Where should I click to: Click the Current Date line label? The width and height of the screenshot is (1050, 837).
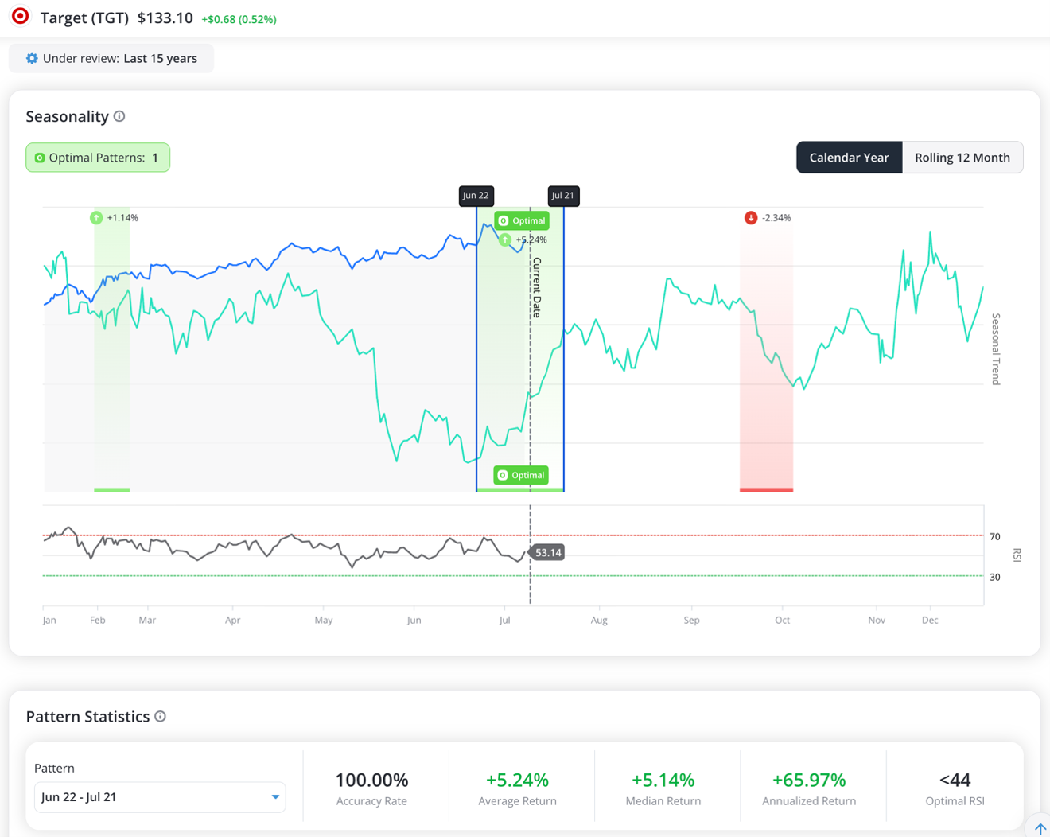(x=537, y=287)
